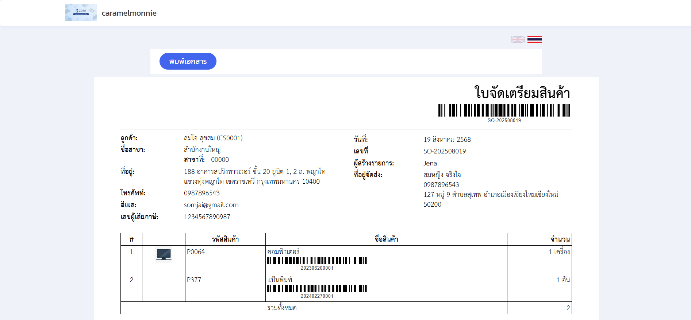Screen dimensions: 691x320
Task: Click shipping recipient สมหญิง จริงใจ
Action: tap(442, 175)
